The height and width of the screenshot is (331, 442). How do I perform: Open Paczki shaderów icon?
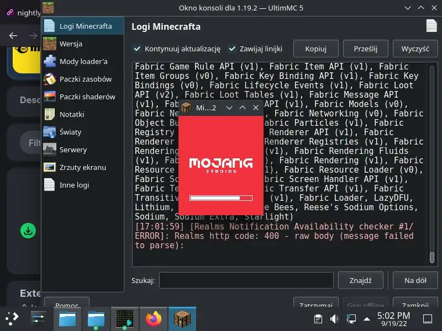(x=50, y=97)
